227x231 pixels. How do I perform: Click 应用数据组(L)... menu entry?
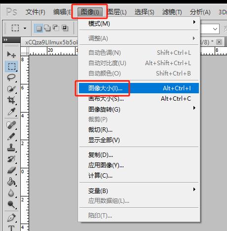139,201
